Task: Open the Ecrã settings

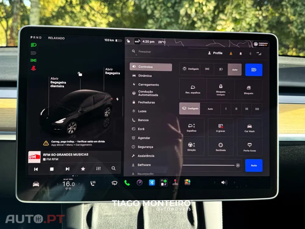Action: 138,129
